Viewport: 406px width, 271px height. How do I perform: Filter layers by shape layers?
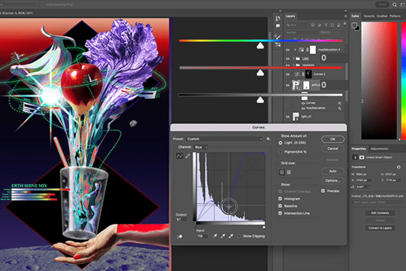point(332,25)
